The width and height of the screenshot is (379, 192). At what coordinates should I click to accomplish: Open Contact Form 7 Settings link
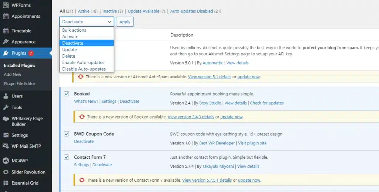pyautogui.click(x=81, y=165)
